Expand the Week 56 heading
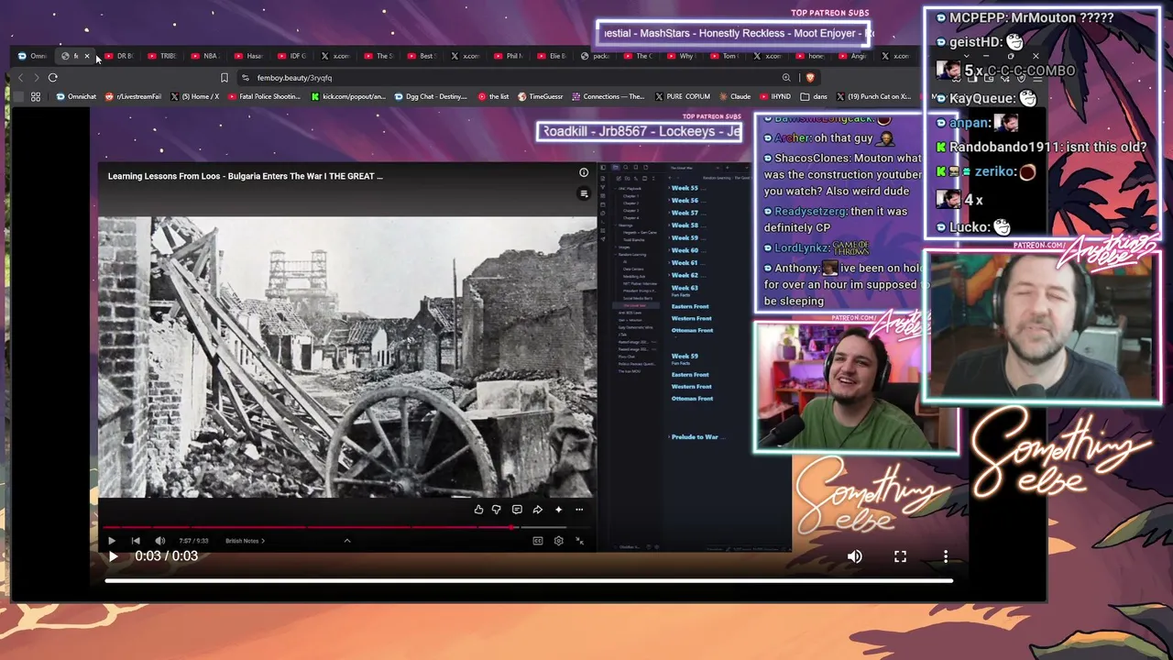This screenshot has height=660, width=1173. pyautogui.click(x=684, y=201)
